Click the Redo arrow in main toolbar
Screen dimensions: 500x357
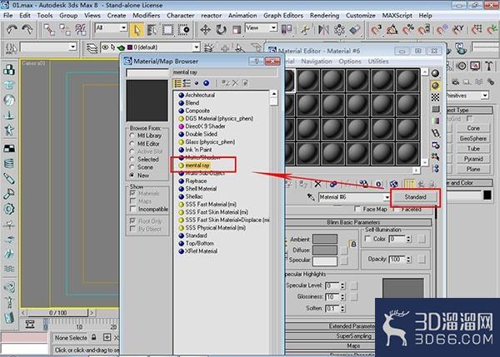click(27, 30)
